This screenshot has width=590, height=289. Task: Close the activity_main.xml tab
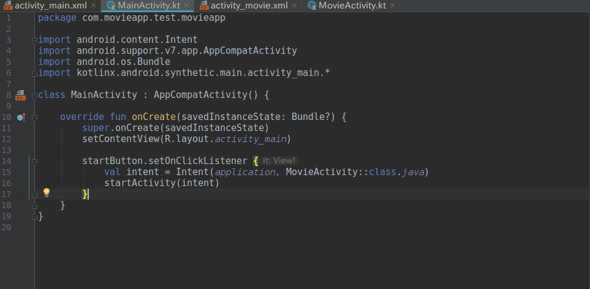93,6
